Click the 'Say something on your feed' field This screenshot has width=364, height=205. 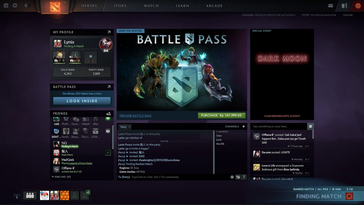(279, 126)
